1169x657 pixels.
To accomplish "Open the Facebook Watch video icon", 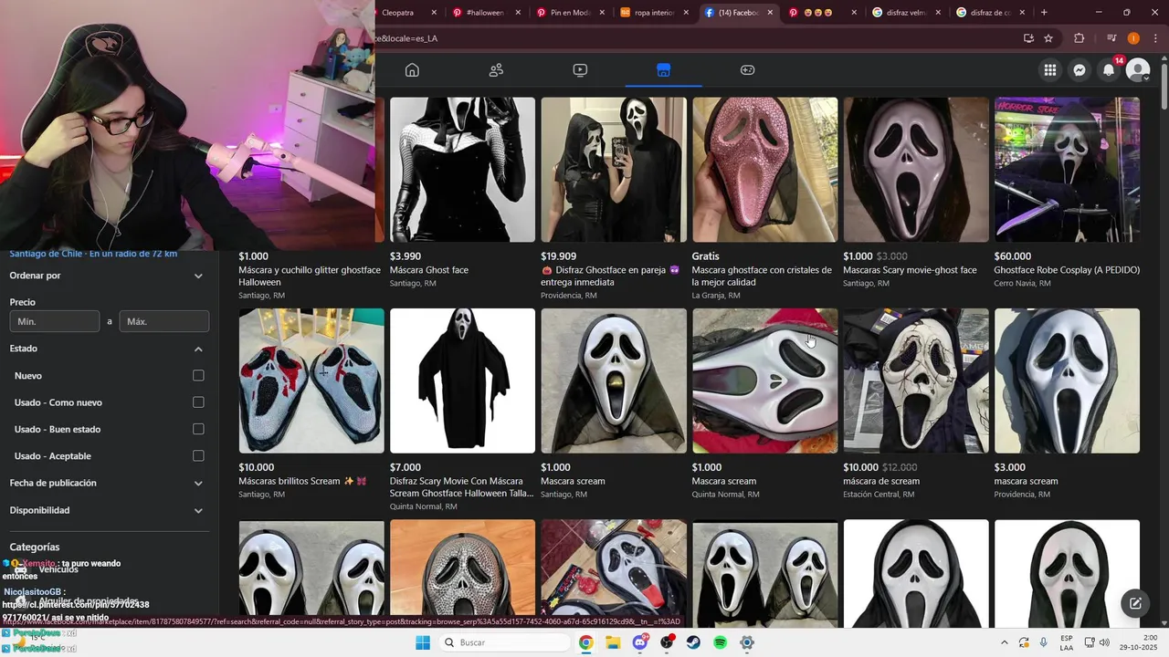I will (580, 70).
